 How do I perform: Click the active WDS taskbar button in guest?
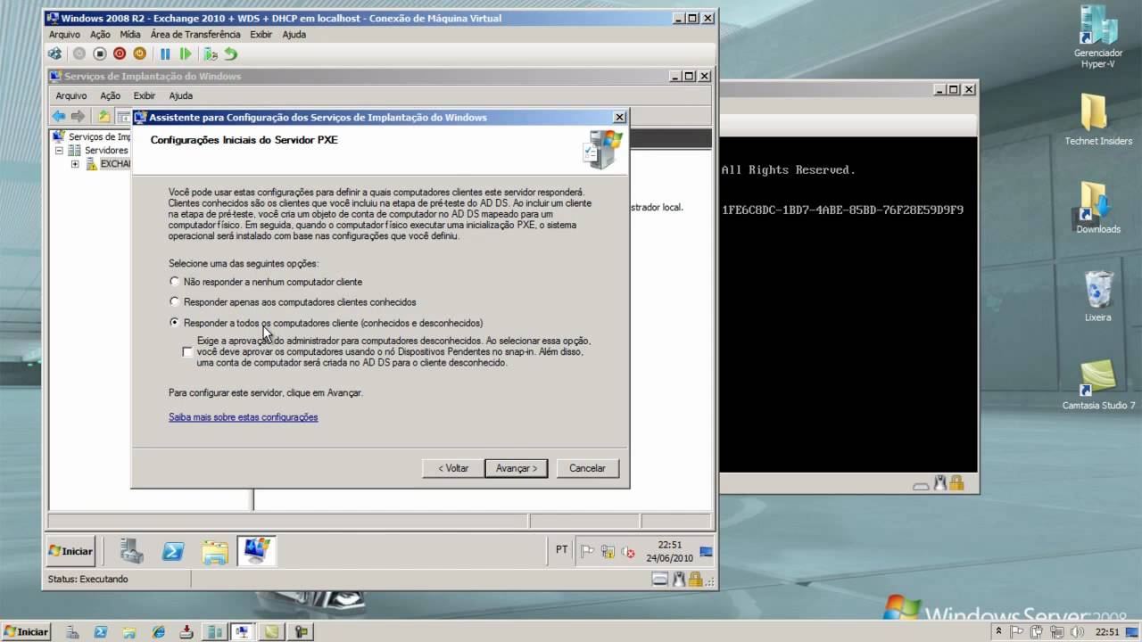click(x=256, y=551)
